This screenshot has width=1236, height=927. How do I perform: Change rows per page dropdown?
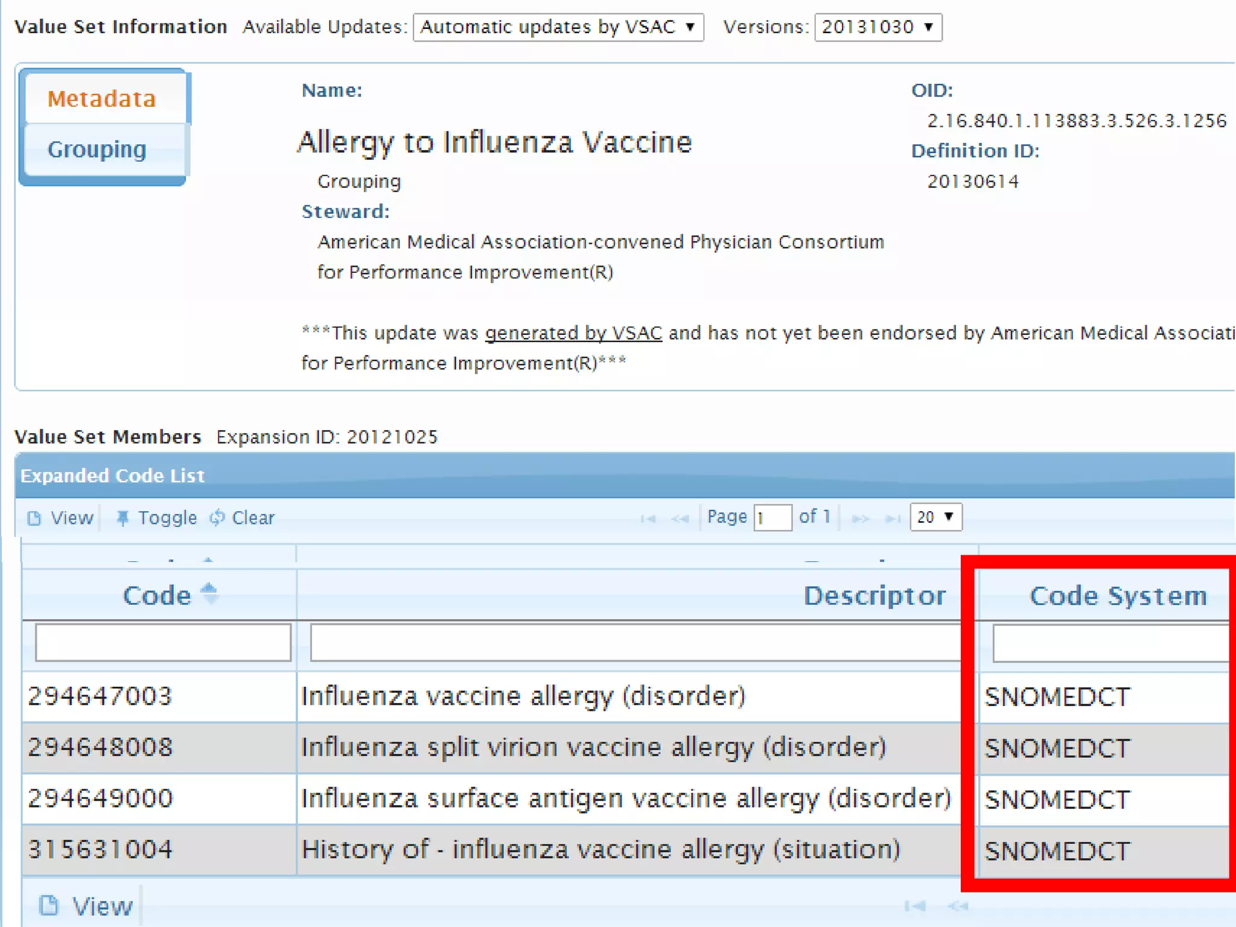coord(935,517)
